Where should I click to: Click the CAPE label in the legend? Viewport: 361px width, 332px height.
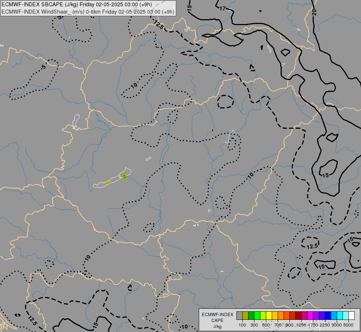pyautogui.click(x=217, y=321)
